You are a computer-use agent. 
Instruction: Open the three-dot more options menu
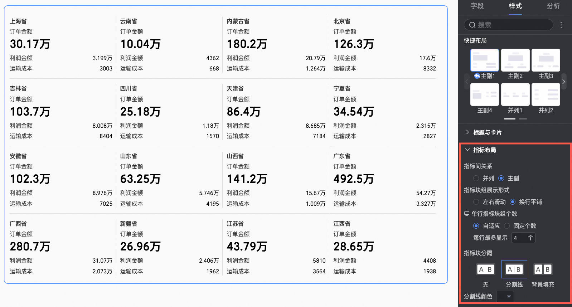point(561,25)
